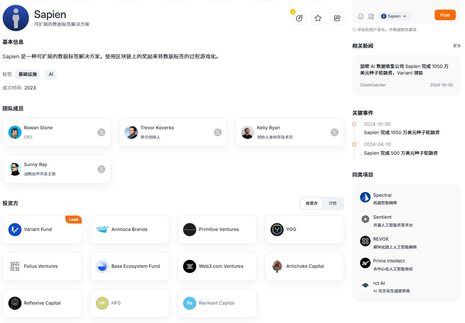465x323 pixels.
Task: Click the Rowan Stone name text
Action: 38,128
